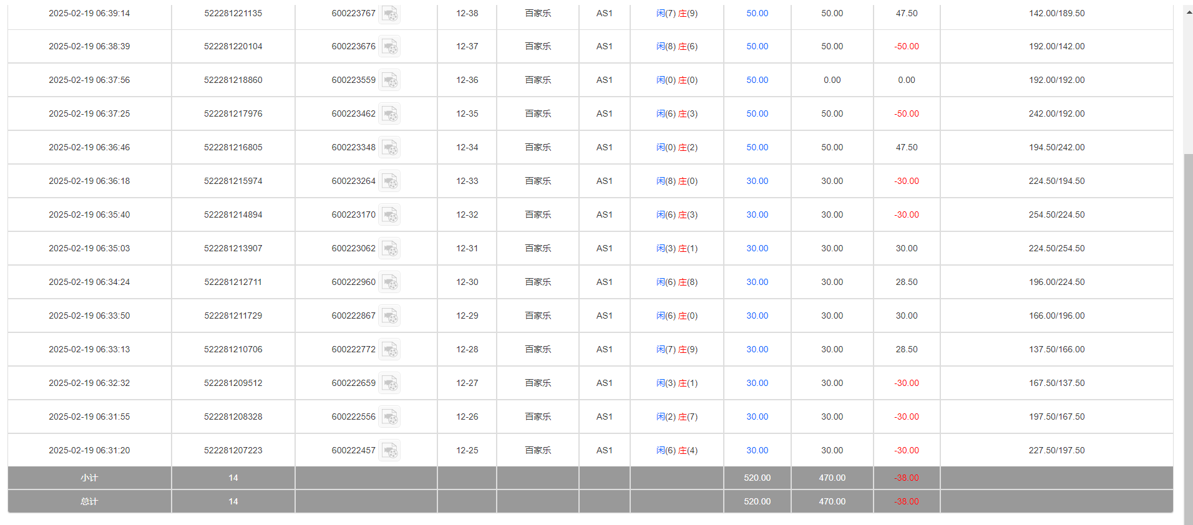The width and height of the screenshot is (1193, 525).
Task: View video replay for round 600223462
Action: [389, 114]
